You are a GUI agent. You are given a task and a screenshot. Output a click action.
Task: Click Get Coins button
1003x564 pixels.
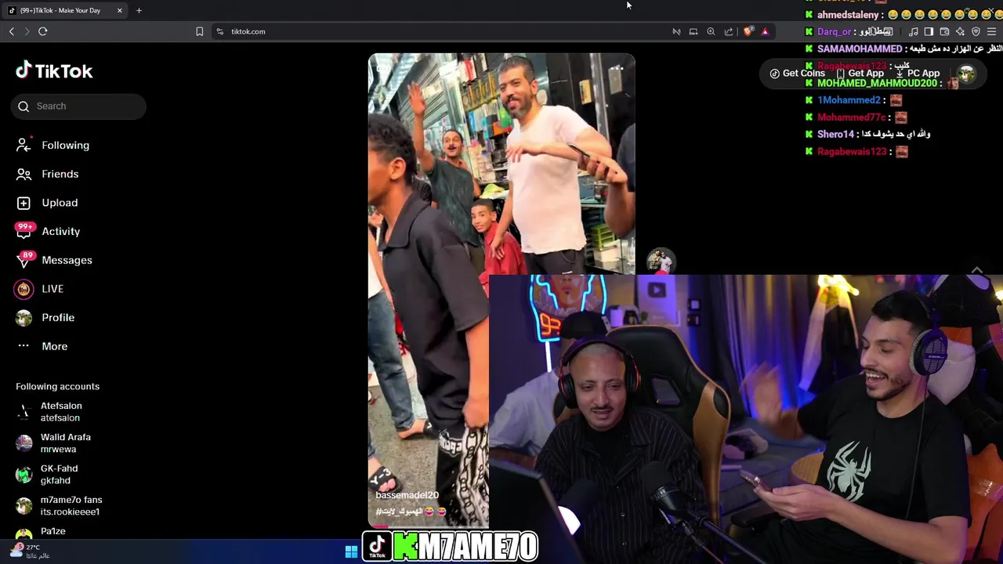797,73
